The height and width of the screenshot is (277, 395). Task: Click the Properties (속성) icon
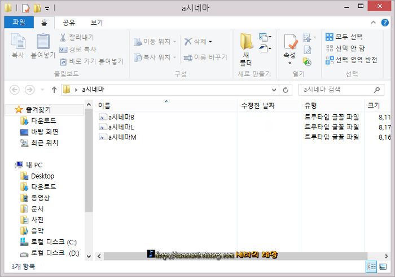click(290, 42)
